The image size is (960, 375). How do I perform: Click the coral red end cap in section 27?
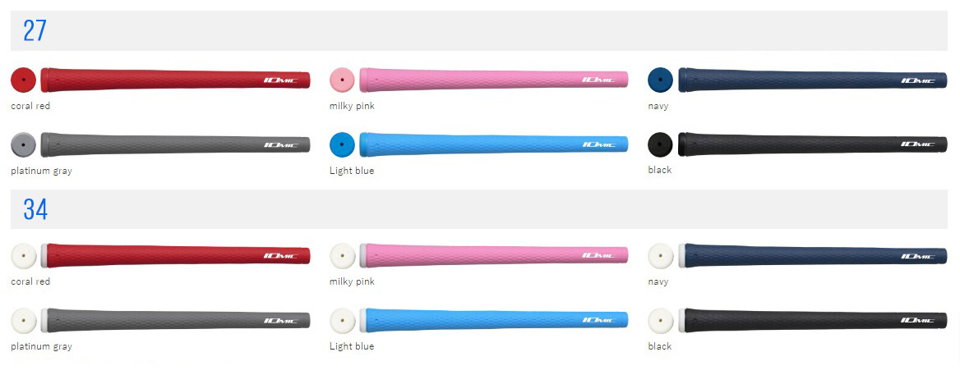click(23, 80)
